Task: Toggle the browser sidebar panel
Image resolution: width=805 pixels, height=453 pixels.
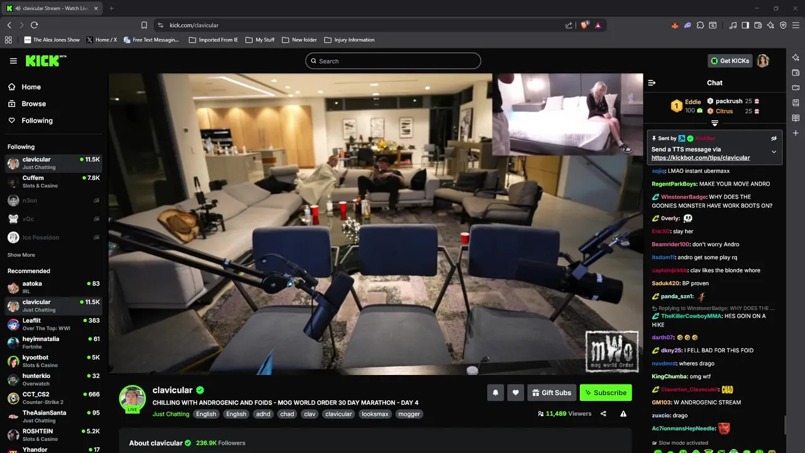Action: pyautogui.click(x=745, y=25)
